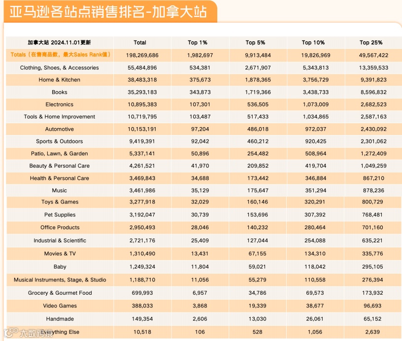This screenshot has height=341, width=402.
Task: Select the Sports & Outdoors label
Action: (x=60, y=141)
